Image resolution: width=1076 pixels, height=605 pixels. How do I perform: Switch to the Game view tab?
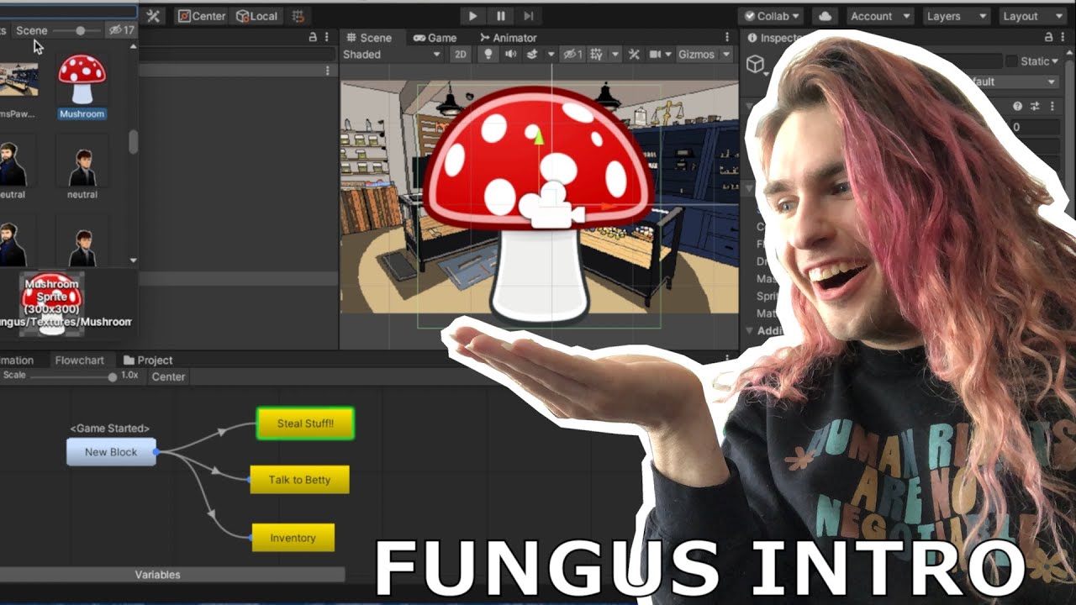435,37
